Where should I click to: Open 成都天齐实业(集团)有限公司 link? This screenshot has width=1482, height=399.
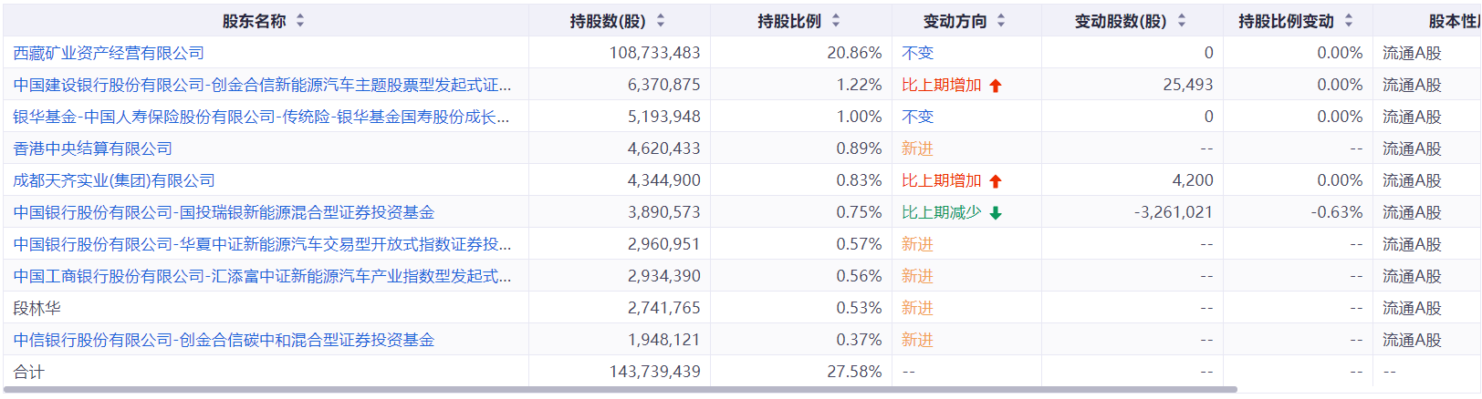click(114, 180)
